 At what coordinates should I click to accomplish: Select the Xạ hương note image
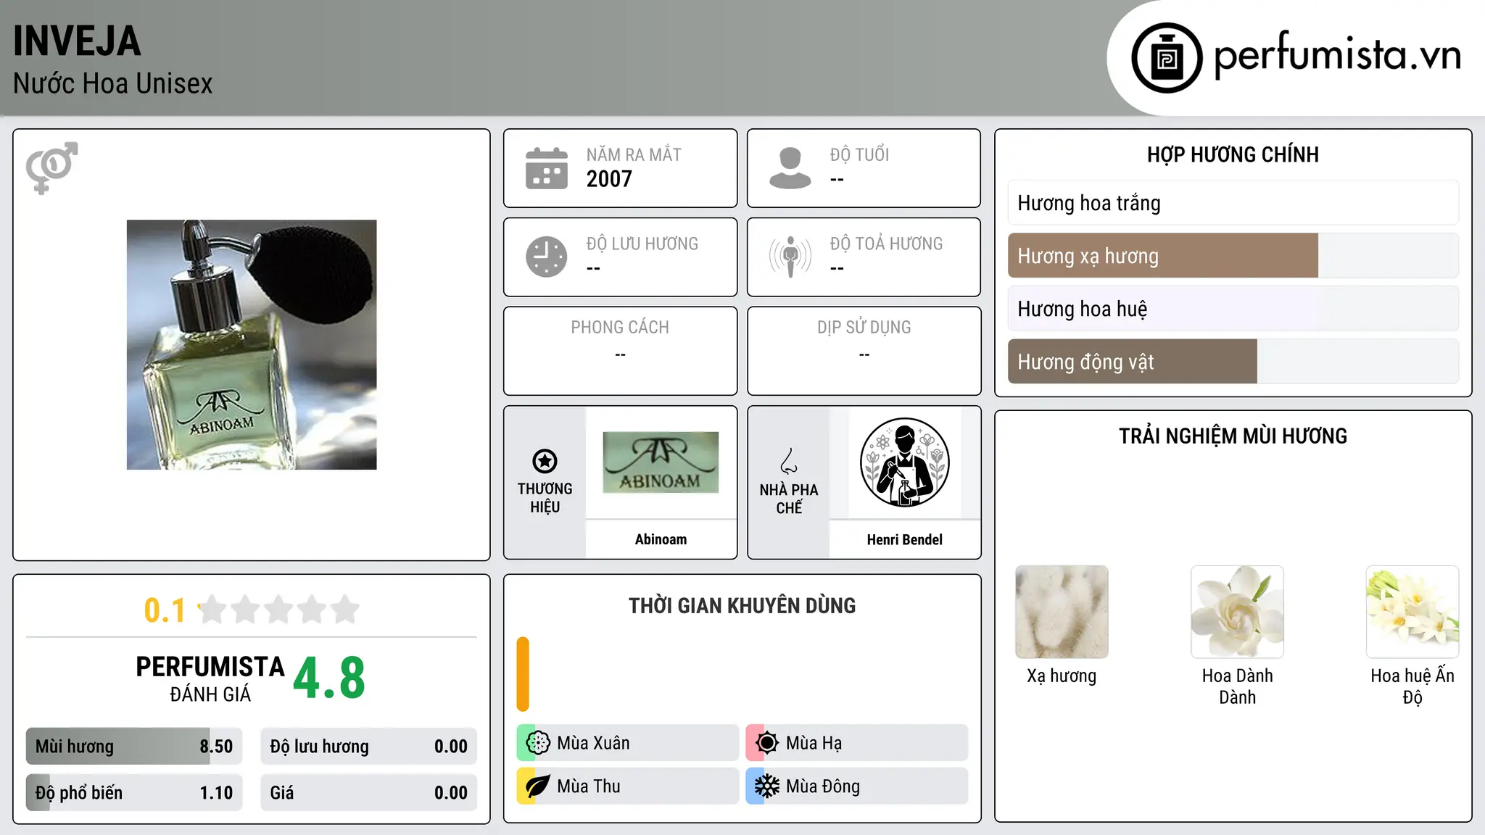pos(1062,612)
